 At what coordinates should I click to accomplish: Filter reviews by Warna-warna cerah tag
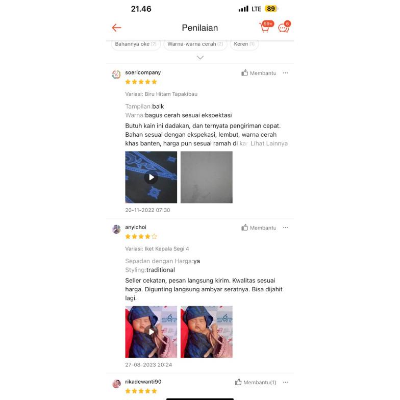(195, 44)
